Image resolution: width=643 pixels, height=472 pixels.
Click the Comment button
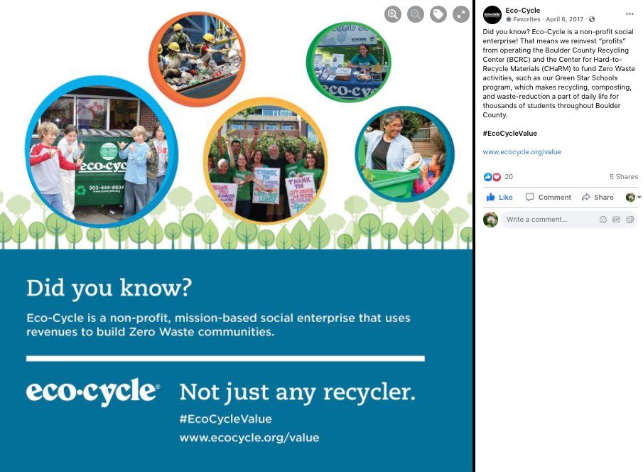549,198
